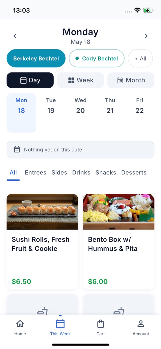
Task: Select Cody Bechtel profile chip
Action: click(x=97, y=58)
